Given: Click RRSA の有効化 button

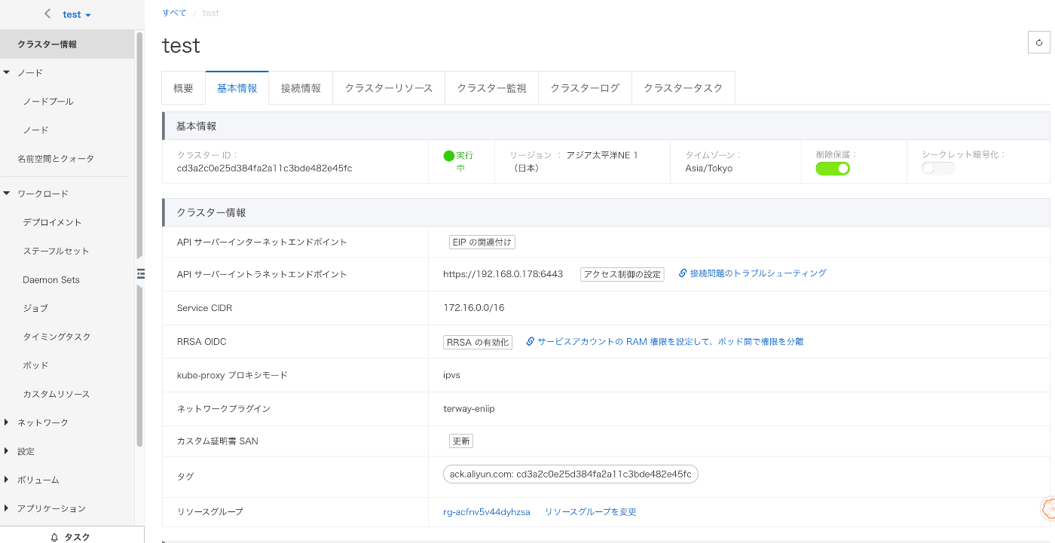Looking at the screenshot, I should 478,342.
